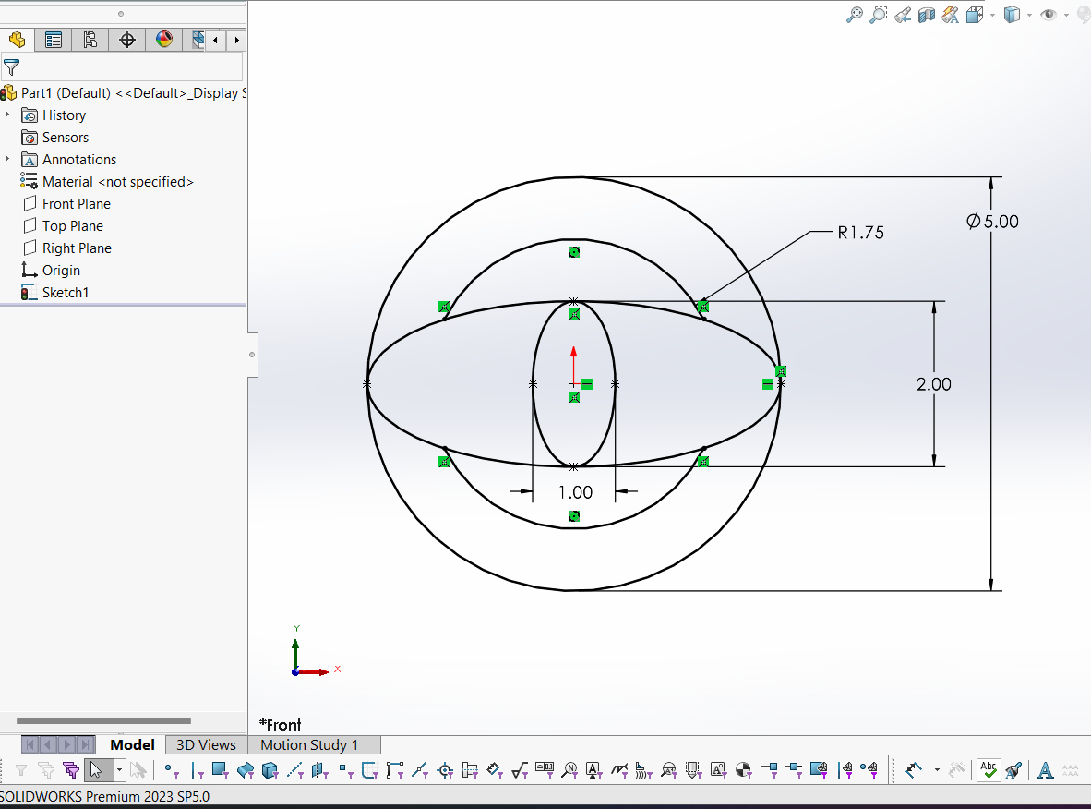
Task: Expand the Annotations folder
Action: [x=7, y=159]
